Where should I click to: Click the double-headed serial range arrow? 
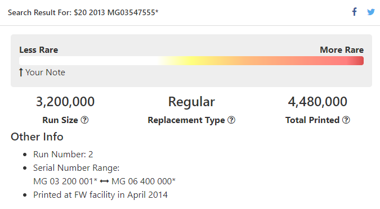[x=104, y=181]
